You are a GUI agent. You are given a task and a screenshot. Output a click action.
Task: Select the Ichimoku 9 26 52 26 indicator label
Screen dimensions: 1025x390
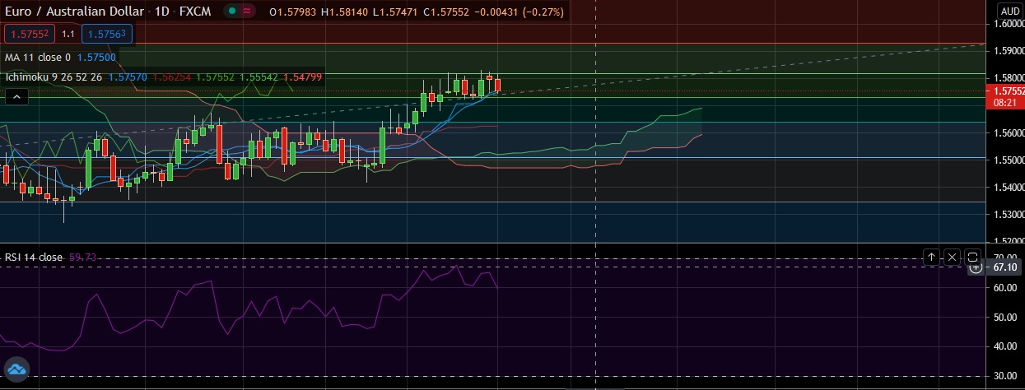[x=54, y=77]
